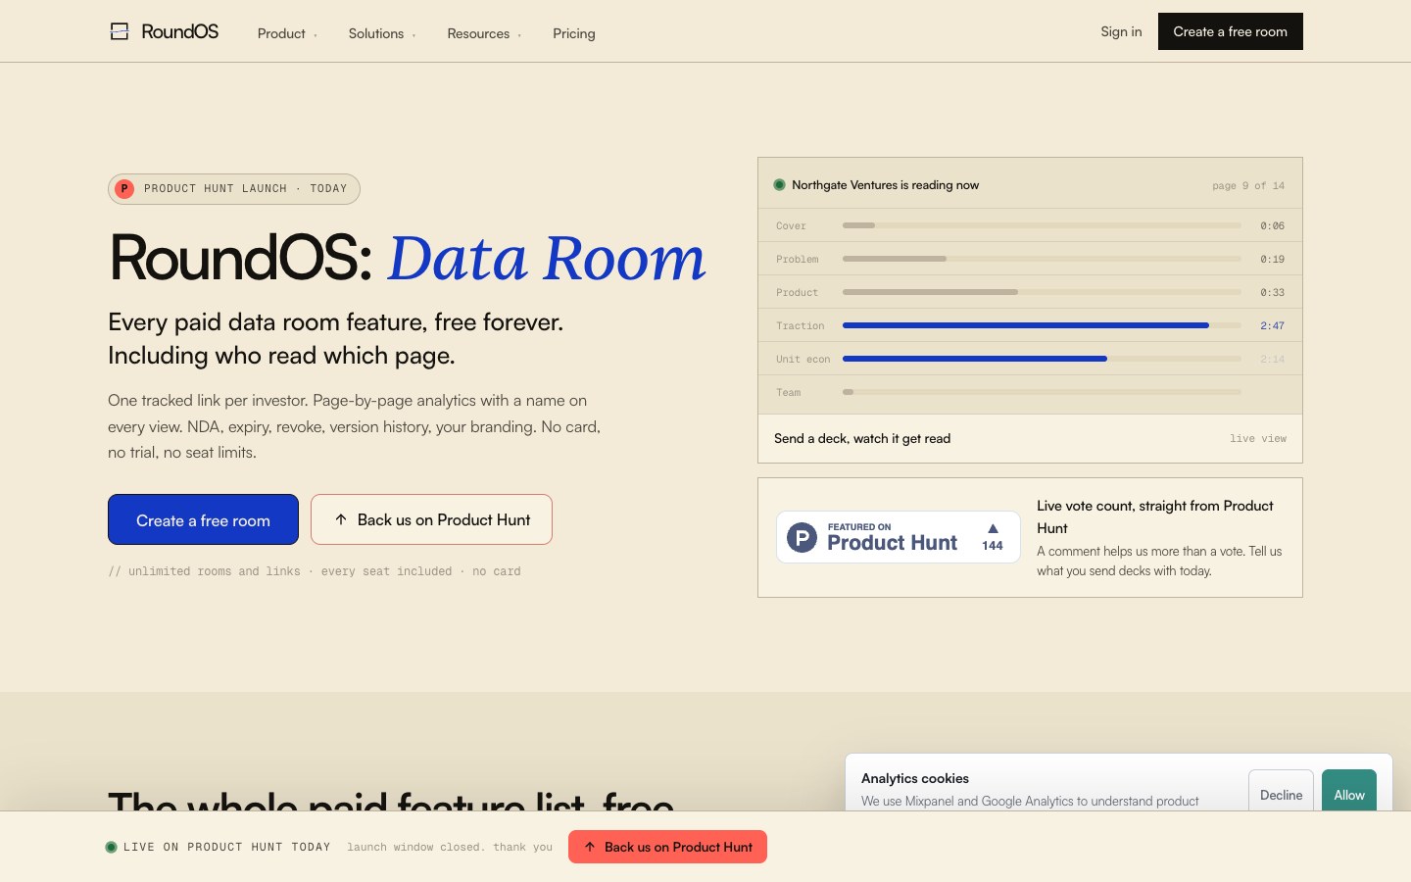
Task: Click the 144 vote count
Action: pyautogui.click(x=993, y=546)
